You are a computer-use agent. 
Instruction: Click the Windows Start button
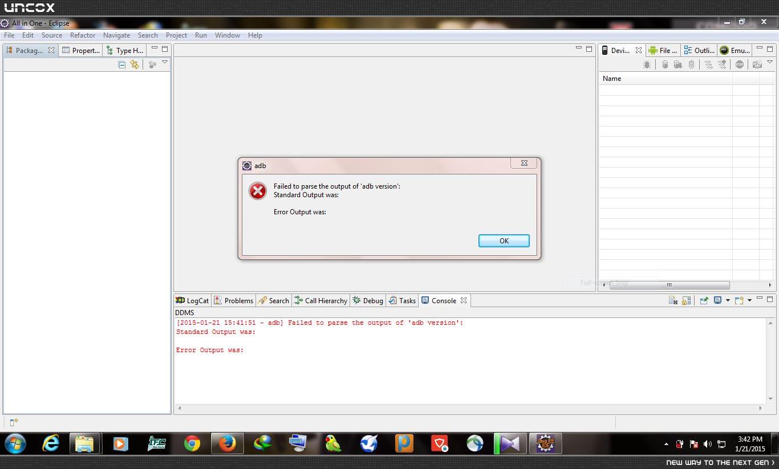(15, 443)
